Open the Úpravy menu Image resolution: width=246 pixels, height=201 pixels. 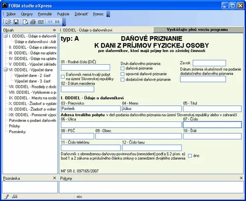[x=27, y=14]
